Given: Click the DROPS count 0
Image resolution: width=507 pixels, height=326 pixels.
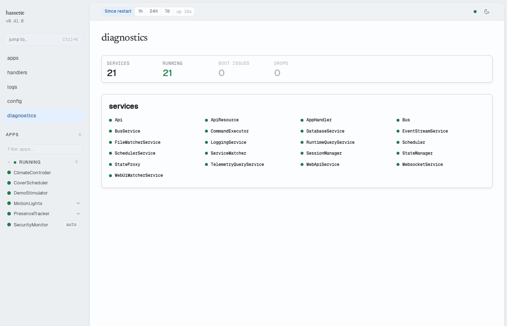Looking at the screenshot, I should pyautogui.click(x=277, y=73).
